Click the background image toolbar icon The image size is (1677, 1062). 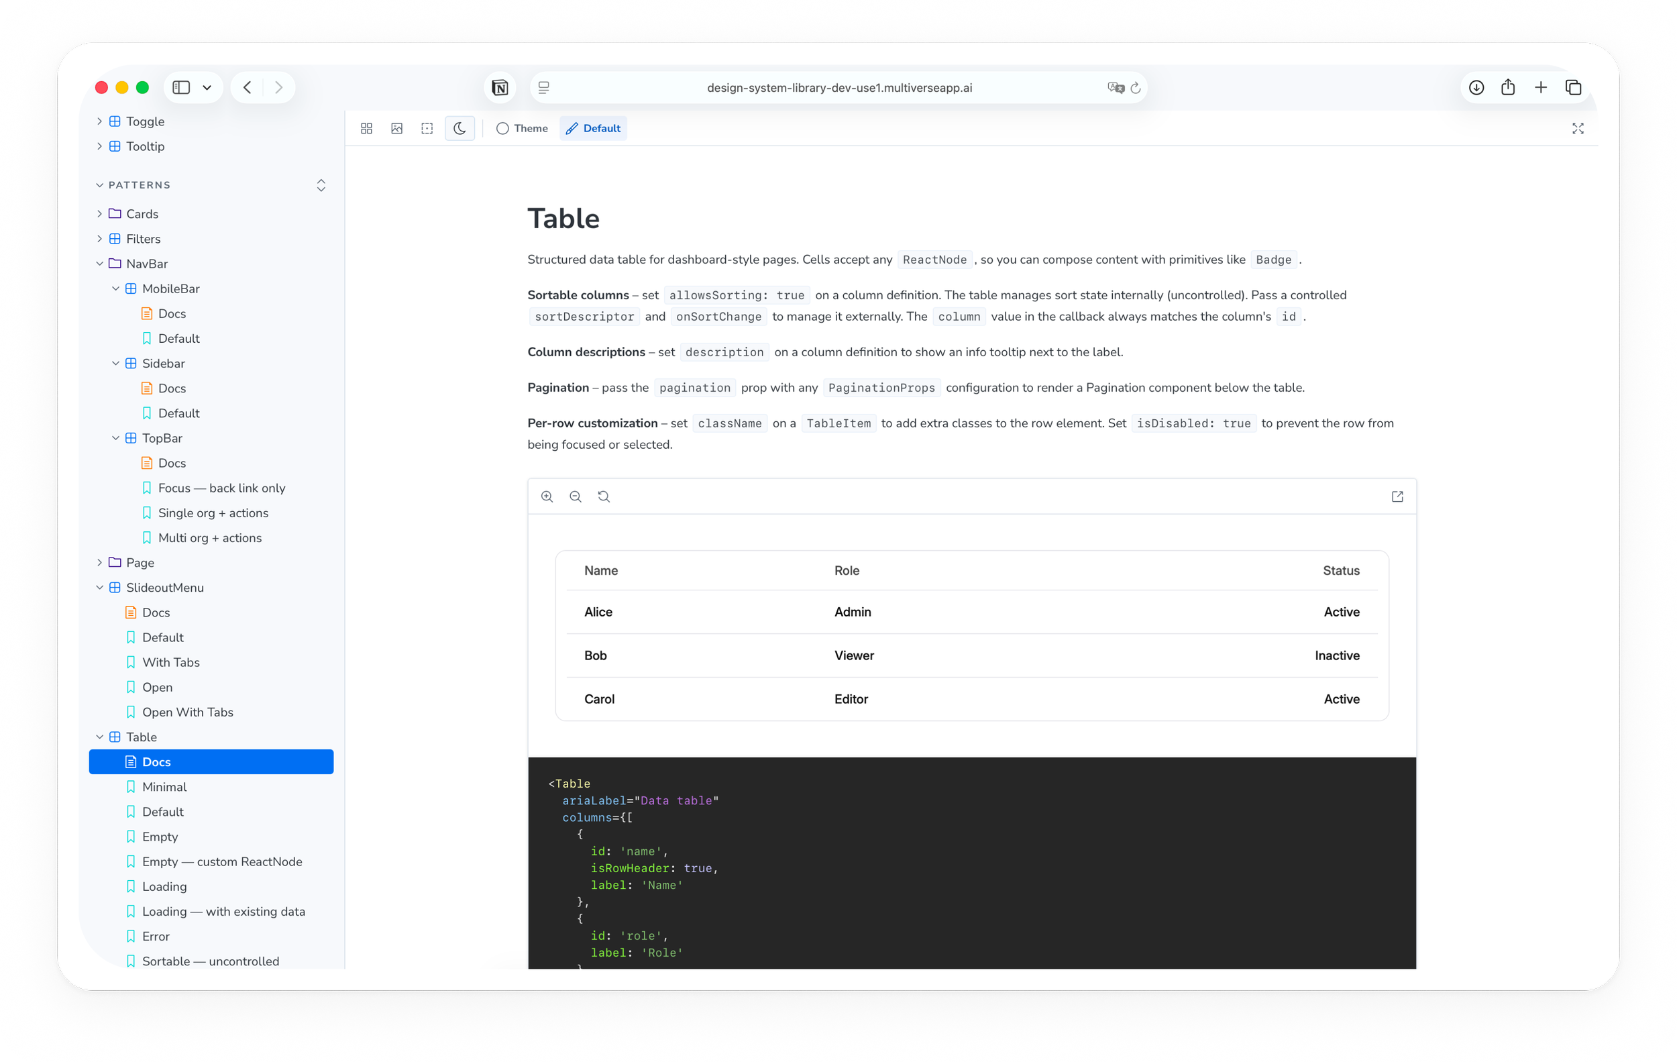coord(397,128)
